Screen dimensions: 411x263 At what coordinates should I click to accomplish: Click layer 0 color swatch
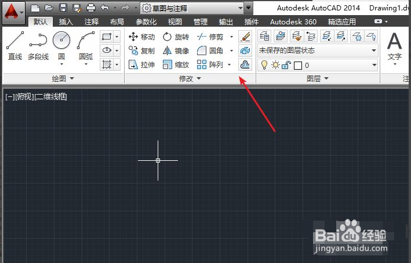click(x=298, y=66)
